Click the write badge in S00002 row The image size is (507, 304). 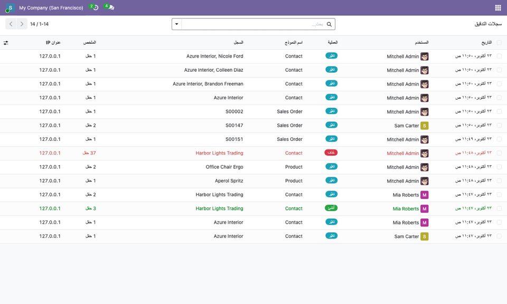pos(332,111)
